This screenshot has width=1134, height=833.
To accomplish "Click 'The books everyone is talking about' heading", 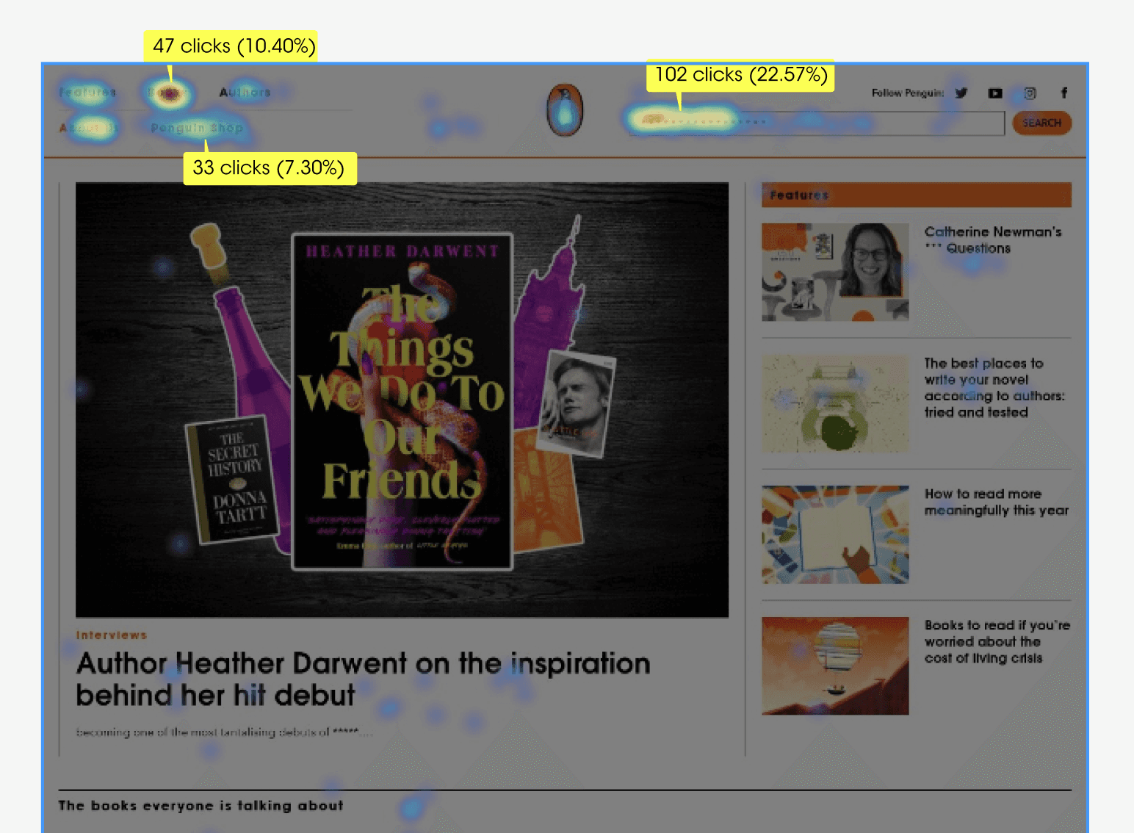I will [x=201, y=806].
